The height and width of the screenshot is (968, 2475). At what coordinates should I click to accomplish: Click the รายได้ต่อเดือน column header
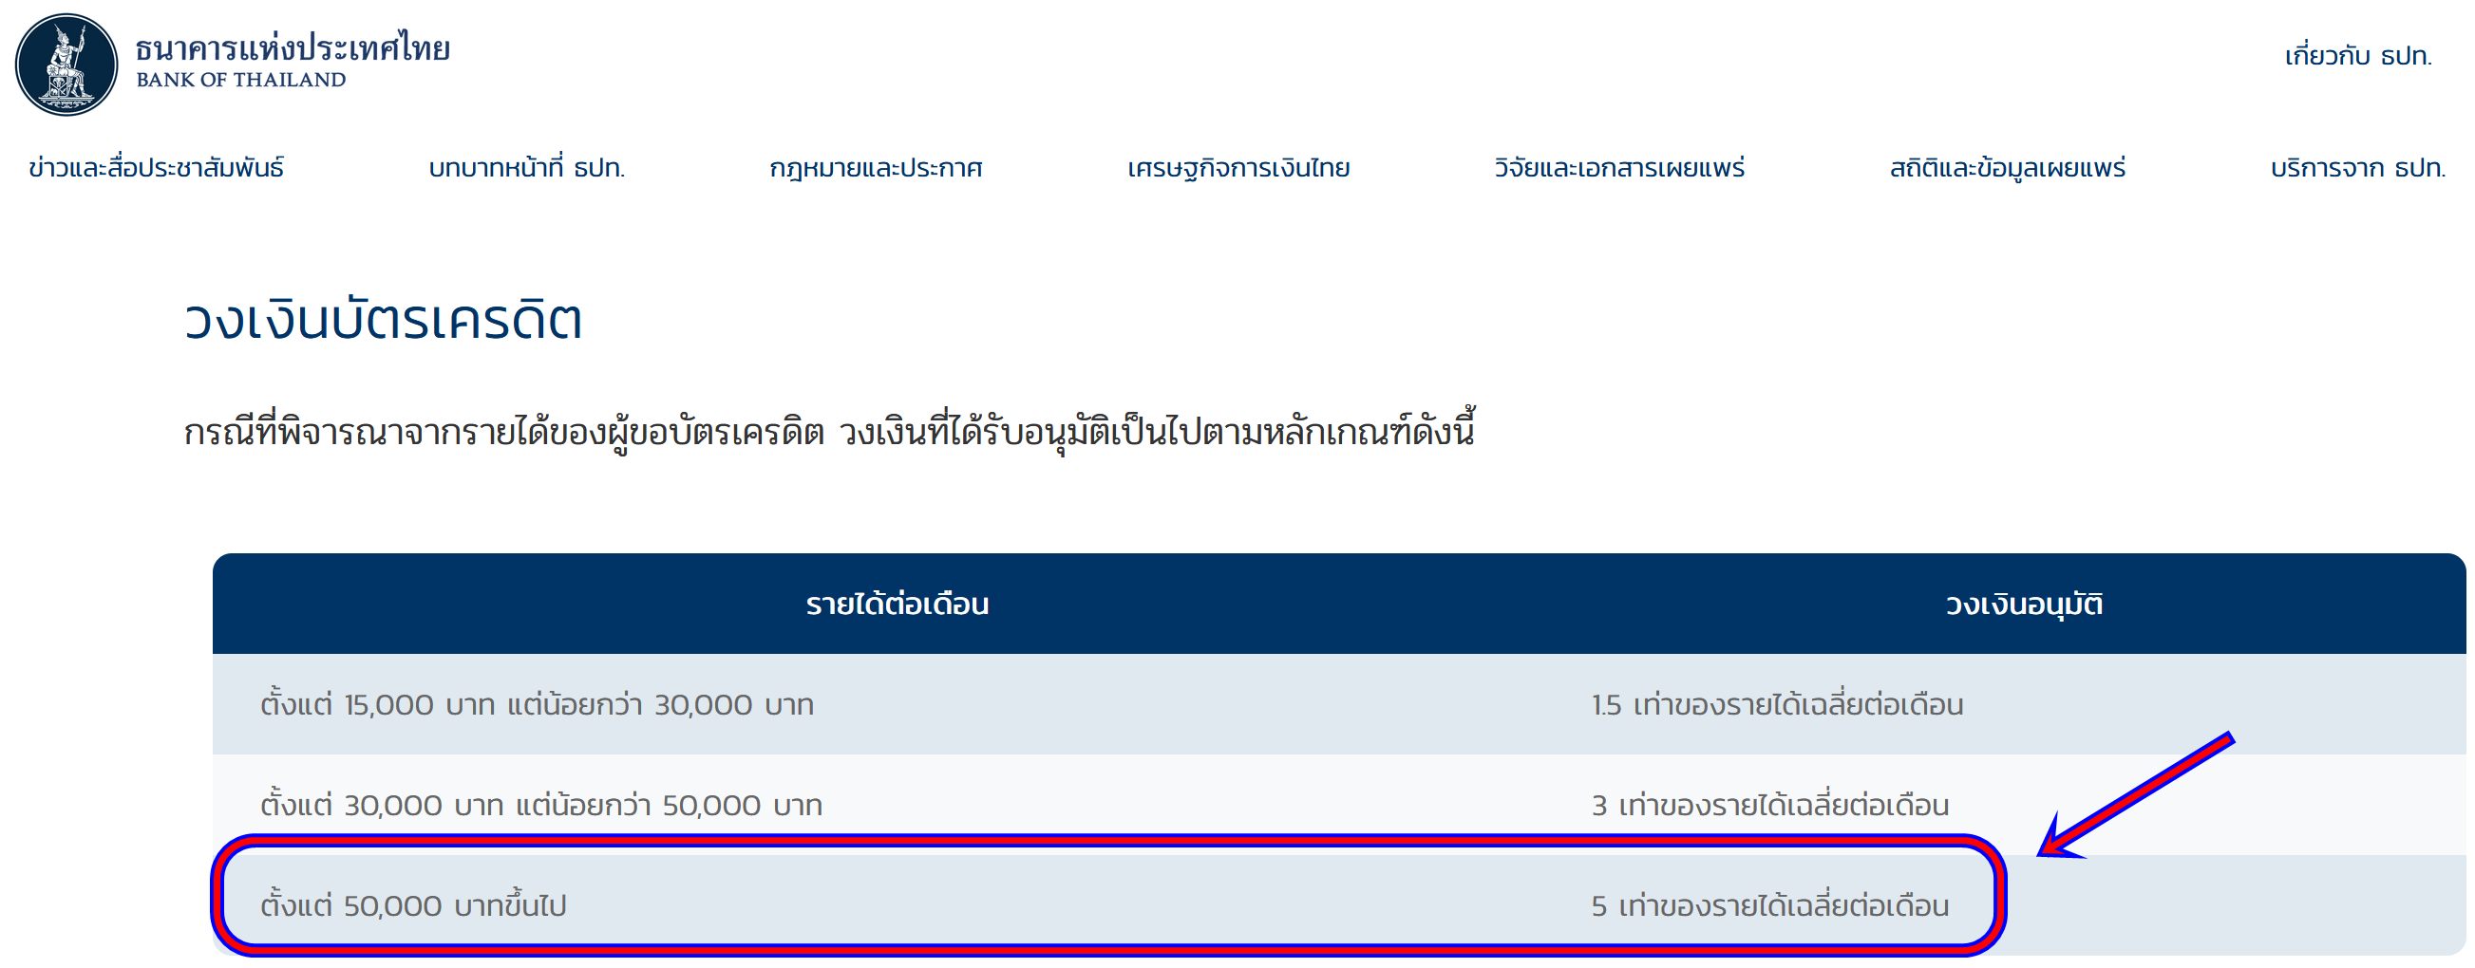pos(897,604)
